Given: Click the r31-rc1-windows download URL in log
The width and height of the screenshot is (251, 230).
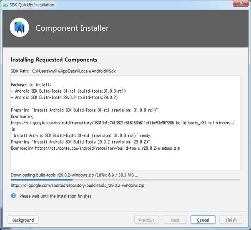Looking at the screenshot, I should tap(123, 126).
